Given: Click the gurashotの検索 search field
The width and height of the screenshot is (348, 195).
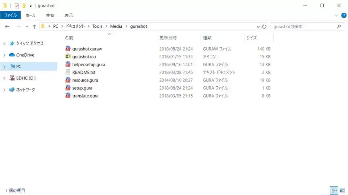Looking at the screenshot, I should [304, 26].
